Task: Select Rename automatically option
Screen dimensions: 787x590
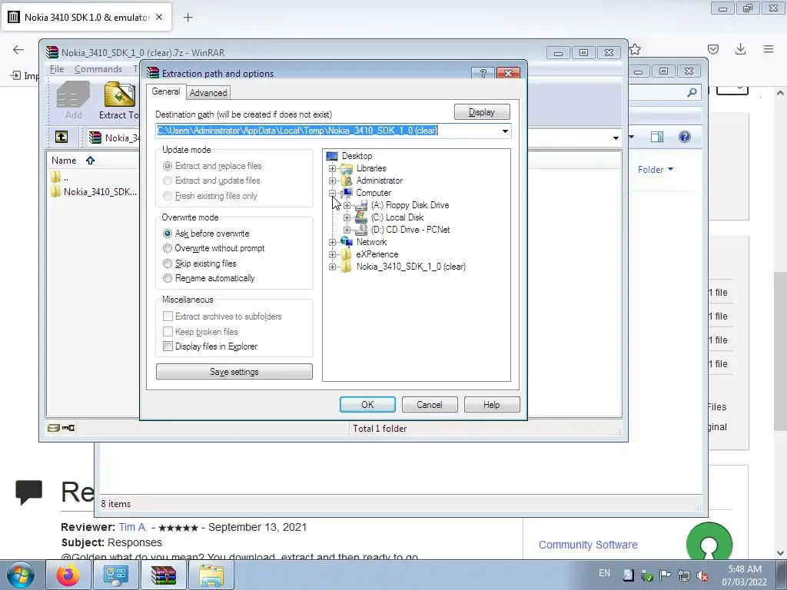Action: 209,278
